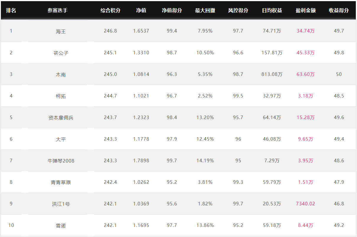
Task: Click the 日均权益 column header
Action: coord(272,10)
